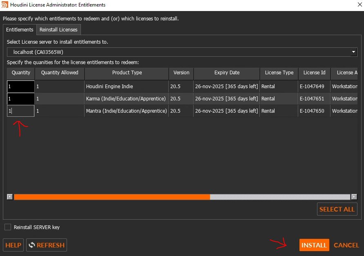Click the expiry date in the Houdini Engine Indie row
The width and height of the screenshot is (364, 256).
(227, 86)
